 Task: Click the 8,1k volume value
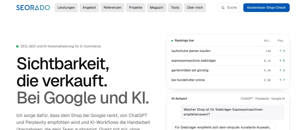[267, 61]
